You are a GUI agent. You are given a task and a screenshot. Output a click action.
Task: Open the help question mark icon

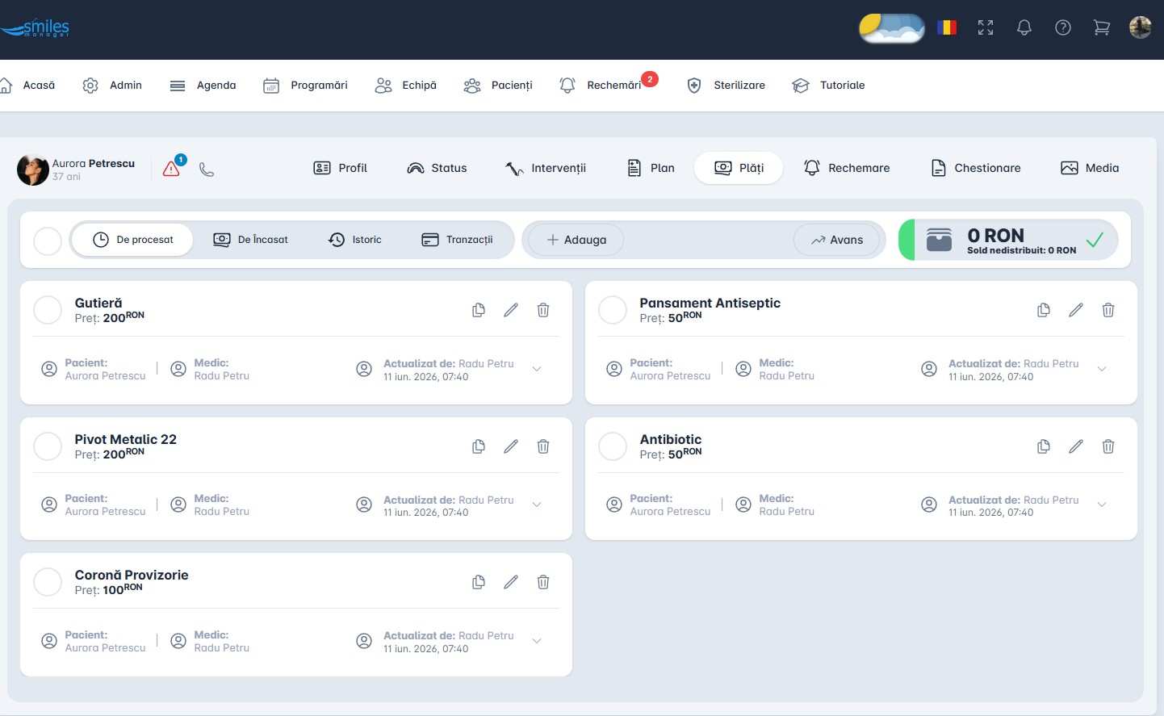click(x=1063, y=27)
